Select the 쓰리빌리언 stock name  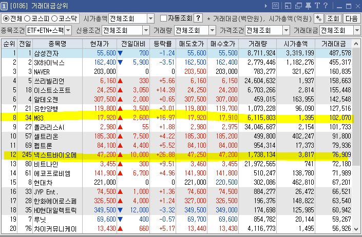pos(49,81)
